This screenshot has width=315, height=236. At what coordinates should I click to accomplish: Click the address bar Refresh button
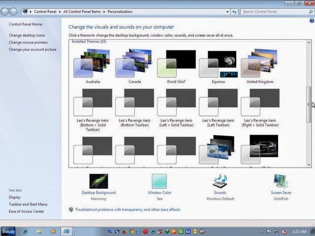(x=234, y=12)
